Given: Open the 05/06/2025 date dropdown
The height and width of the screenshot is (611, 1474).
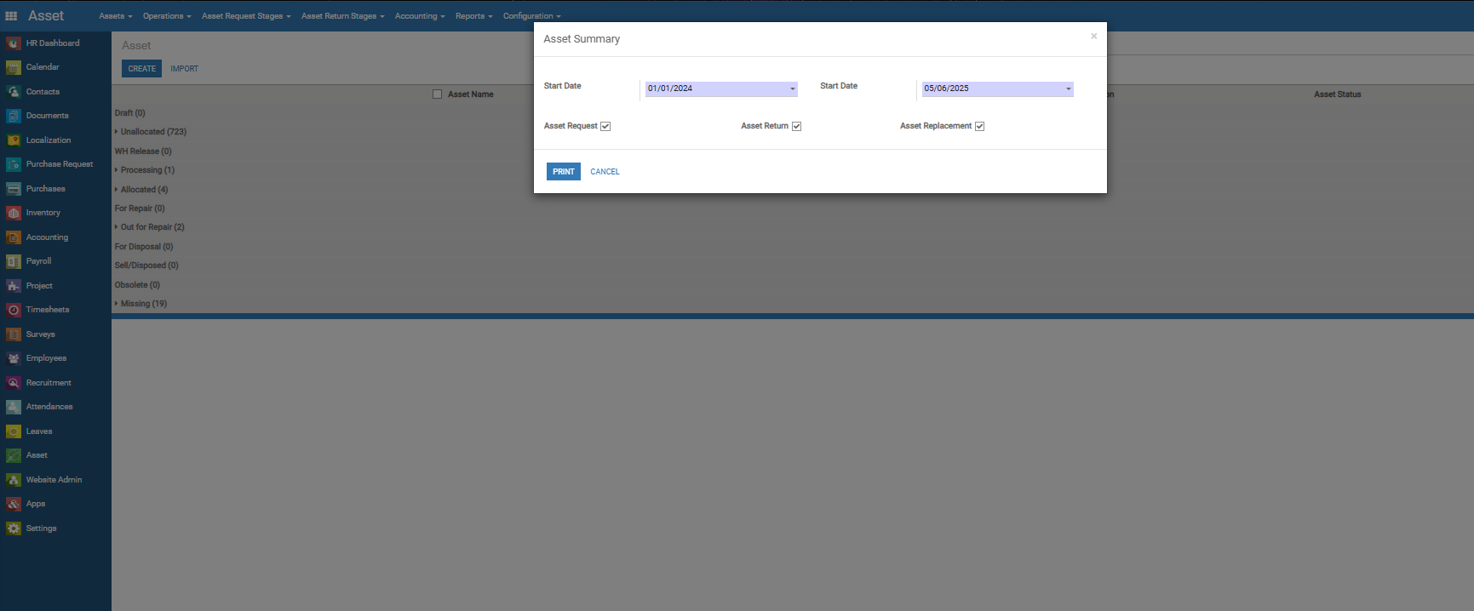Looking at the screenshot, I should point(1068,89).
